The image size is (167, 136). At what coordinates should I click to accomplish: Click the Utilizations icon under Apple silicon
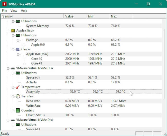[18, 35]
